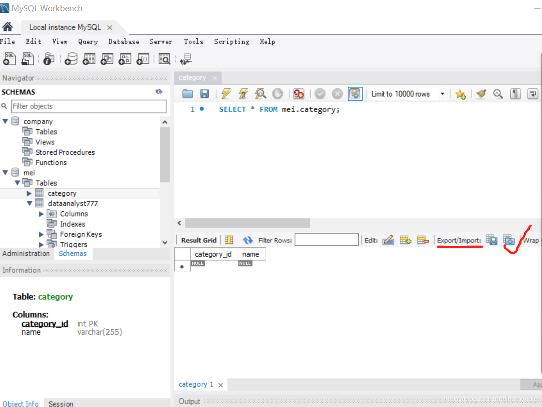Create a new stored procedure icon
542x407 pixels.
[125, 59]
